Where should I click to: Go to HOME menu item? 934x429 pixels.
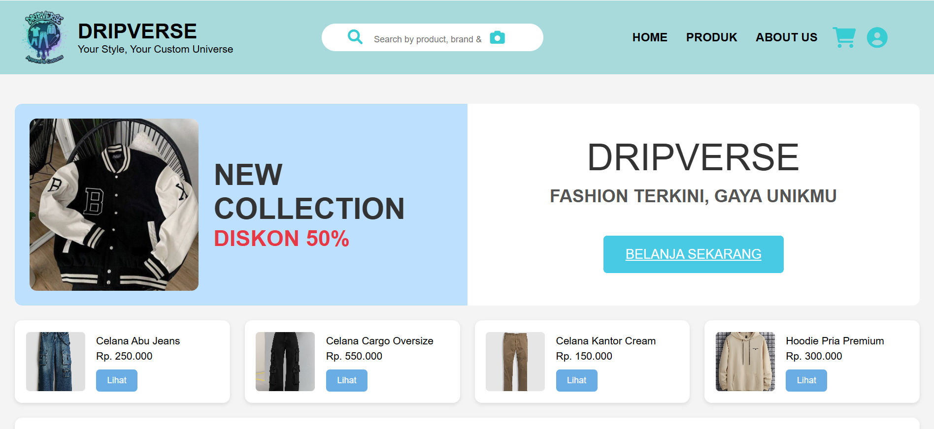coord(650,37)
